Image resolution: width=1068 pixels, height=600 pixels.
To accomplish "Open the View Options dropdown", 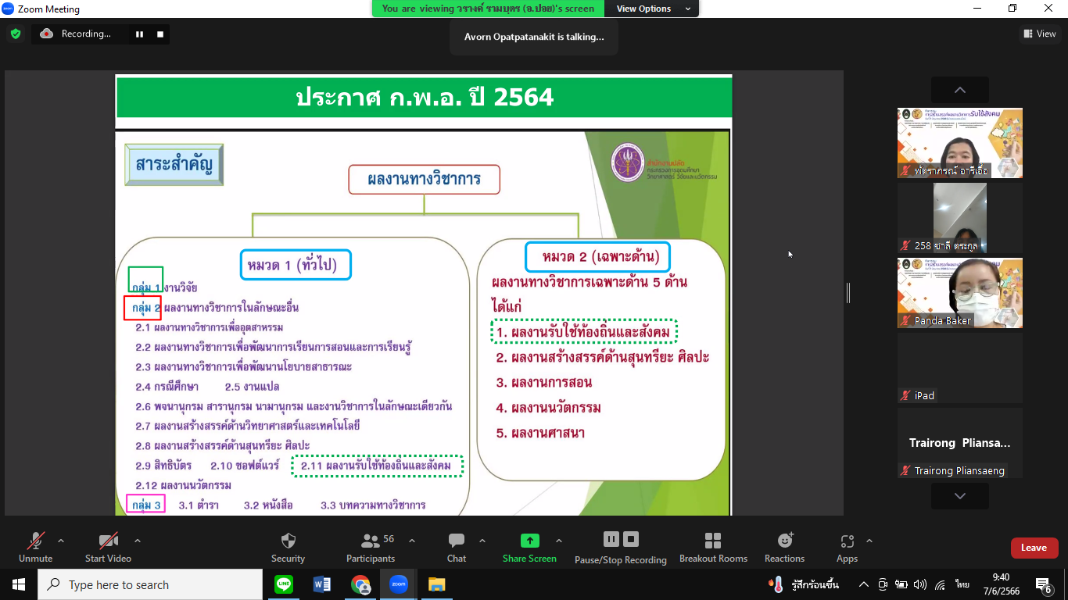I will click(x=654, y=9).
